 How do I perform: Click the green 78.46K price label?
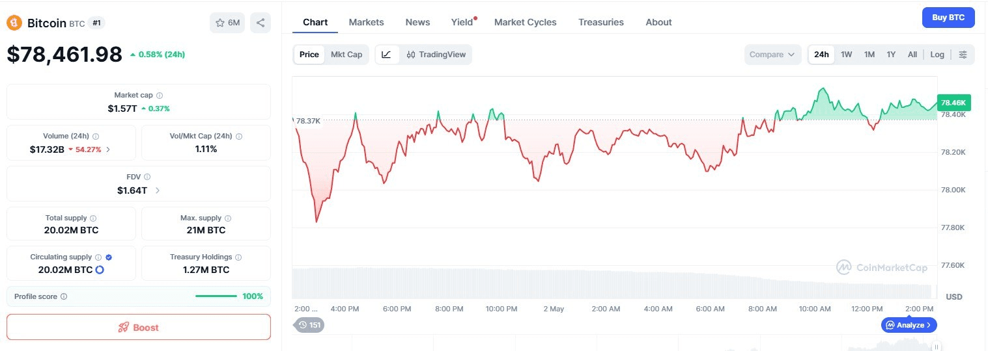pos(954,103)
